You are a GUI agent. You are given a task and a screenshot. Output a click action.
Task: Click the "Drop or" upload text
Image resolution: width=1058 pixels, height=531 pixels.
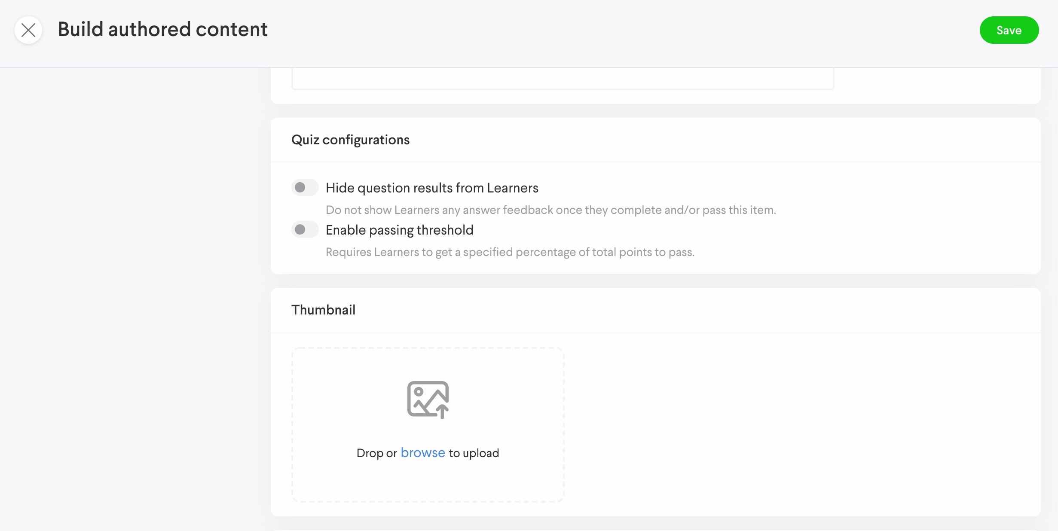[376, 453]
